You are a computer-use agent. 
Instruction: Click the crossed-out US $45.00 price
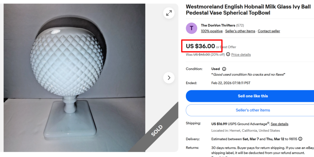tap(201, 54)
